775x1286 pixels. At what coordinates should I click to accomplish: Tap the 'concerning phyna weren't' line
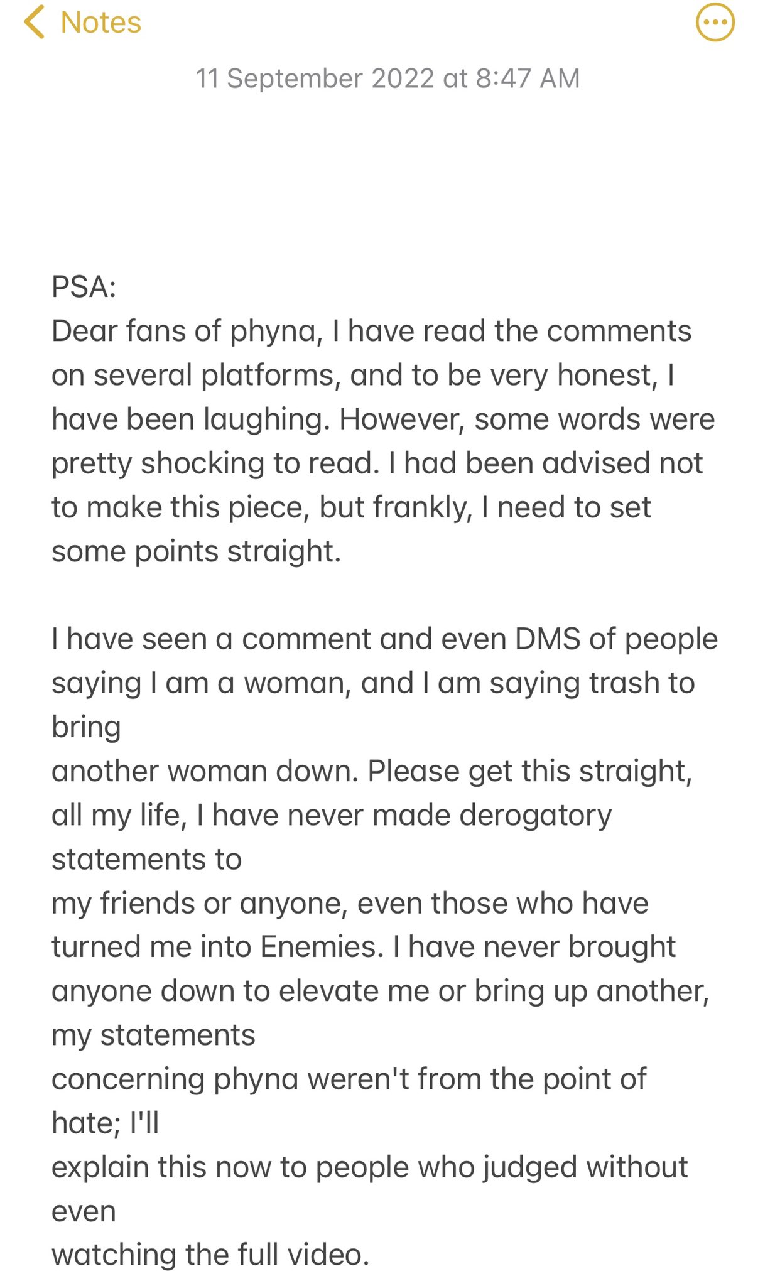click(x=349, y=1079)
